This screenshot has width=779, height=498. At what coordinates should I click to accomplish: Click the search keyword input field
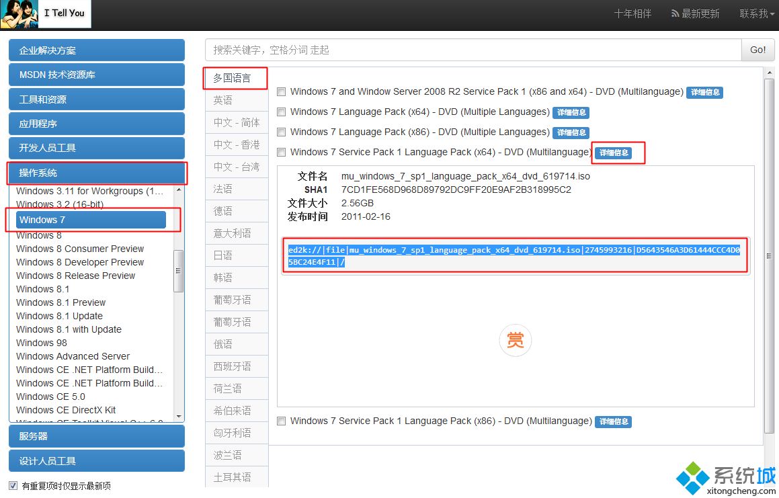click(x=473, y=50)
